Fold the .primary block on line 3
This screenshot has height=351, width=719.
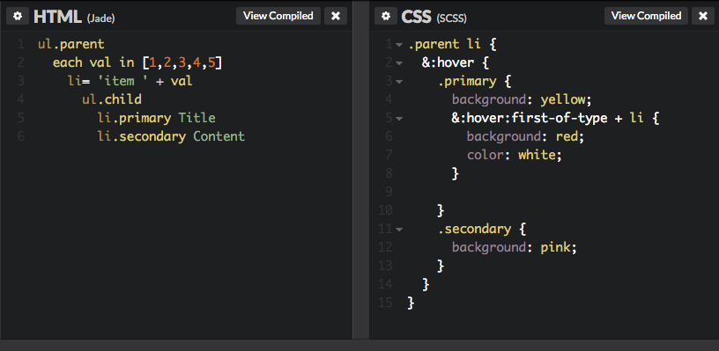click(399, 82)
